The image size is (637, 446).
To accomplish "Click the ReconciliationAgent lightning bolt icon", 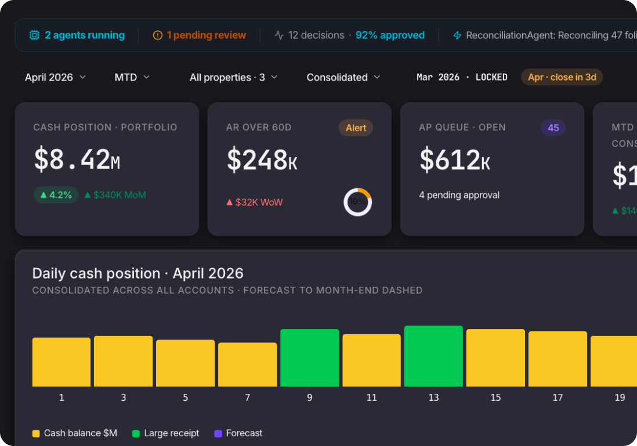I will pos(457,35).
